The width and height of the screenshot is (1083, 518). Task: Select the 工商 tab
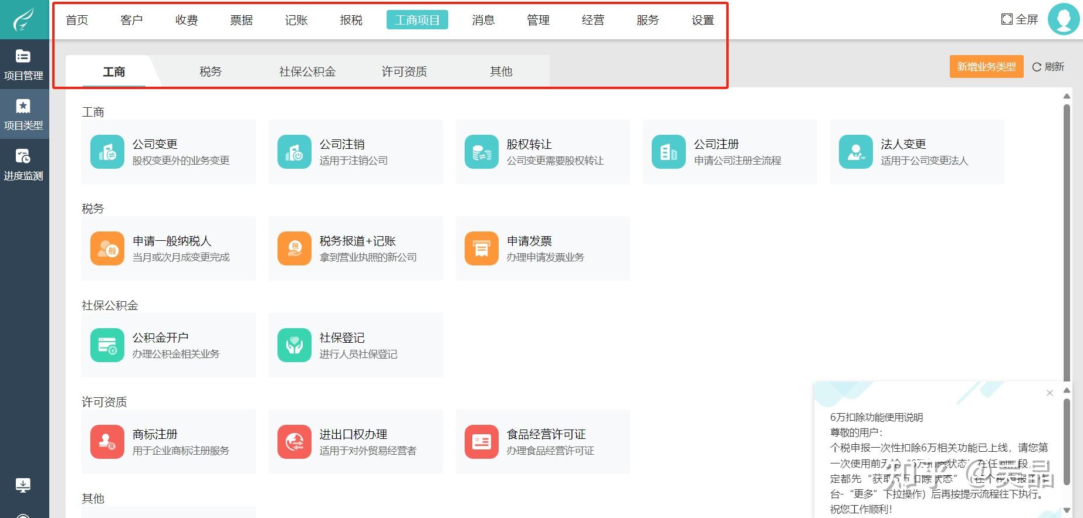(114, 71)
